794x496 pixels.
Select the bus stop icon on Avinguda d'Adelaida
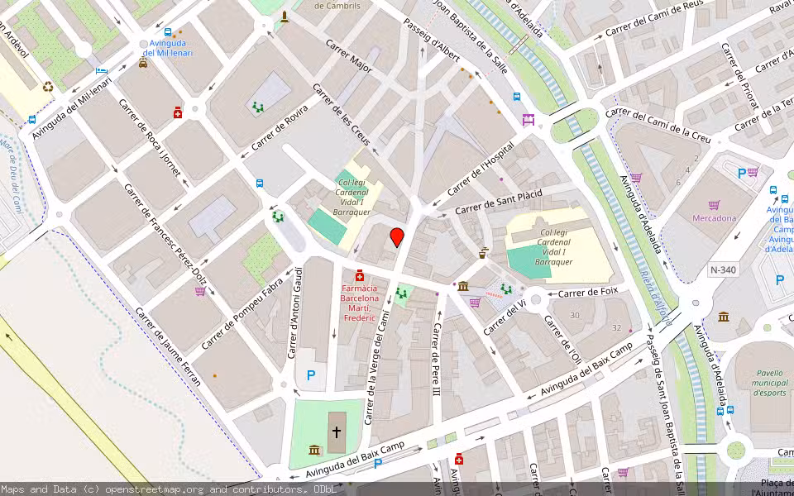pyautogui.click(x=783, y=200)
